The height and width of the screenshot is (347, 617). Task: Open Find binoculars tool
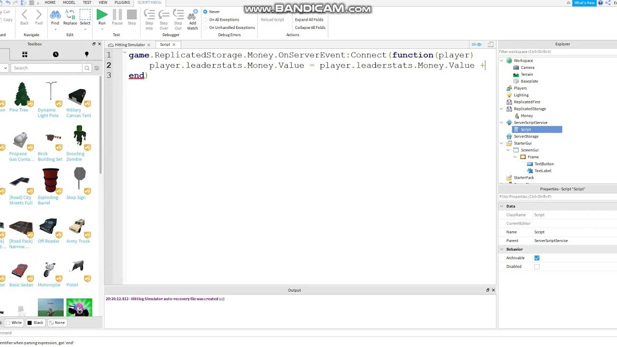[x=55, y=14]
